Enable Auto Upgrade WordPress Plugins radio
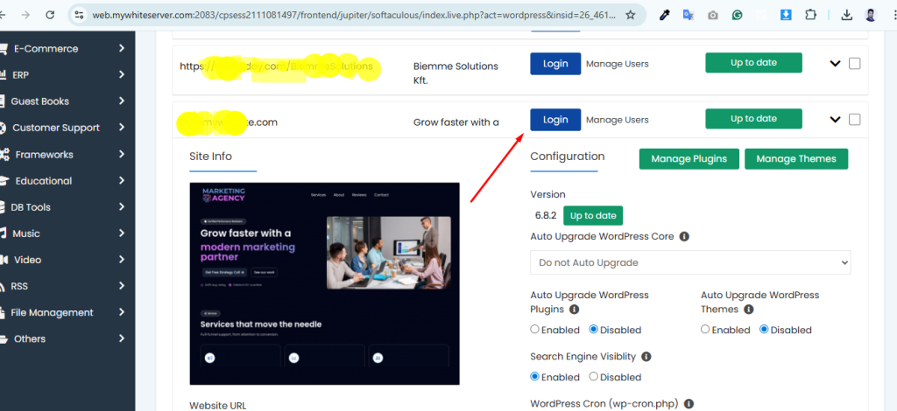This screenshot has height=411, width=897. click(535, 330)
